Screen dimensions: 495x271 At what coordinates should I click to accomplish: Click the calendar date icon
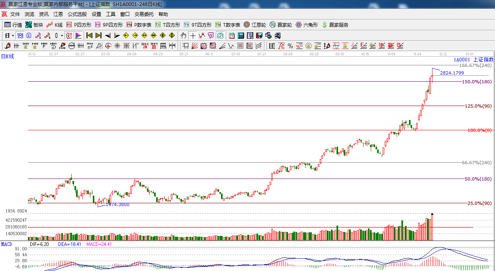pyautogui.click(x=231, y=35)
